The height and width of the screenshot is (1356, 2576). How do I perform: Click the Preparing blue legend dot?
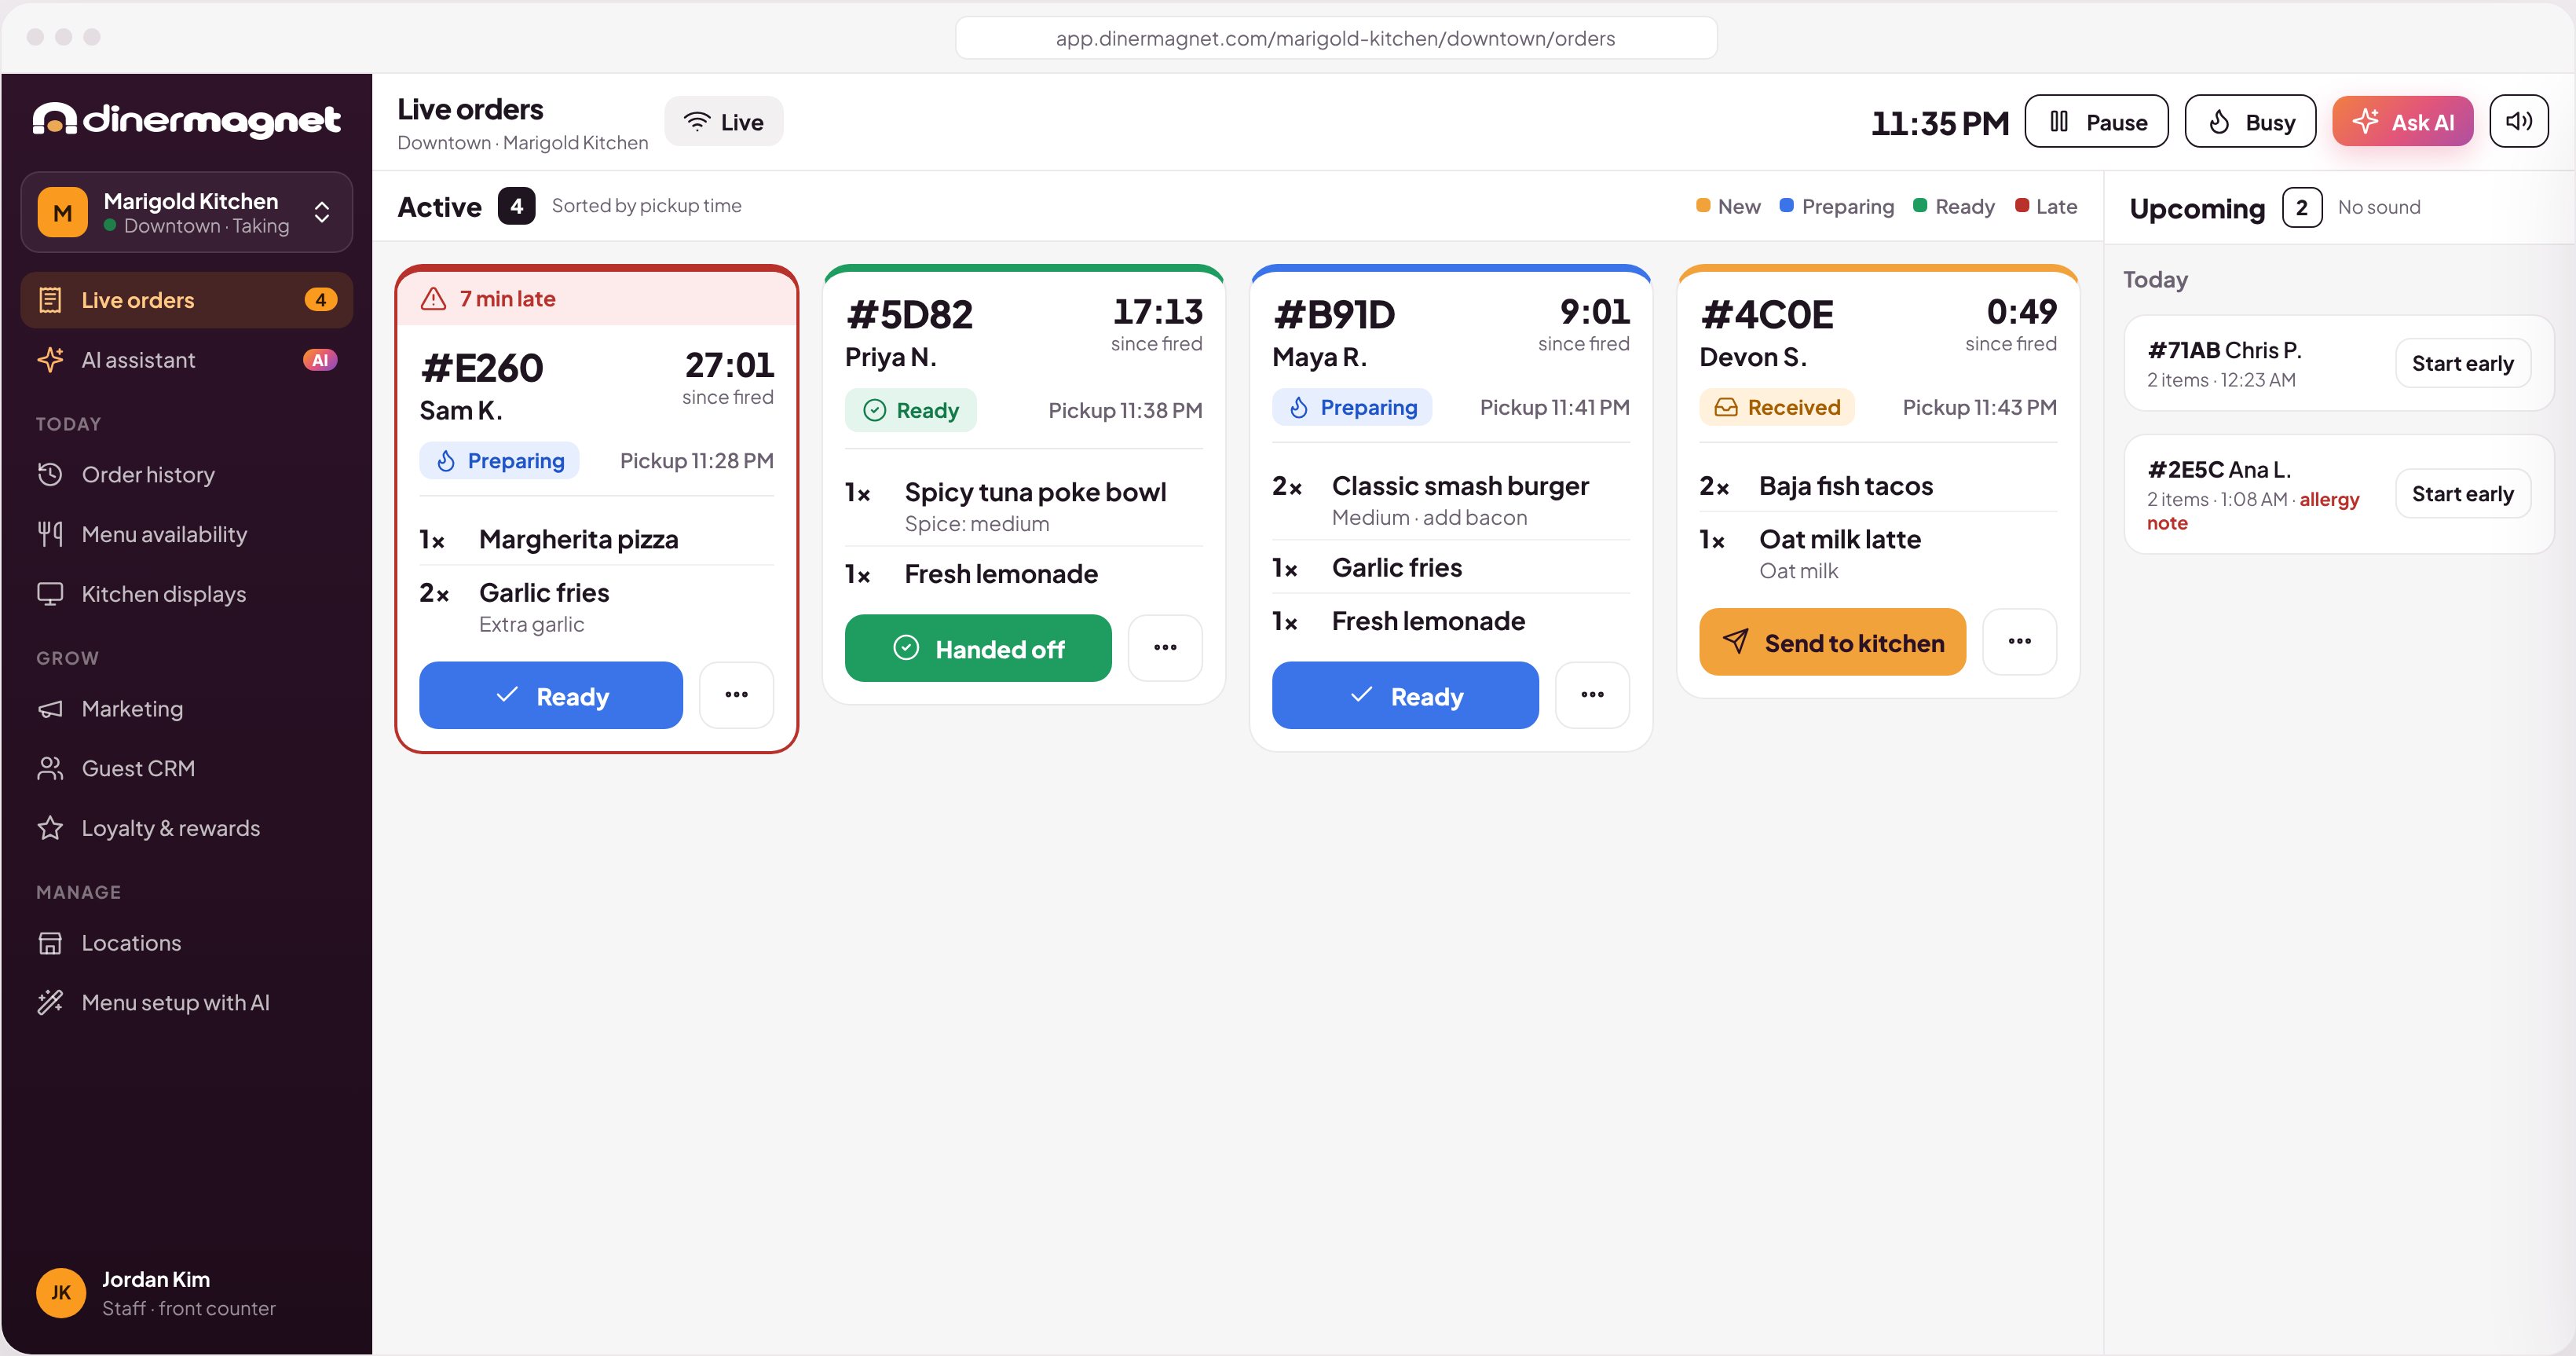[x=1787, y=205]
